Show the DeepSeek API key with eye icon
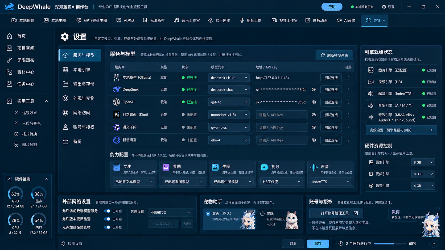This screenshot has width=445, height=250. click(314, 90)
